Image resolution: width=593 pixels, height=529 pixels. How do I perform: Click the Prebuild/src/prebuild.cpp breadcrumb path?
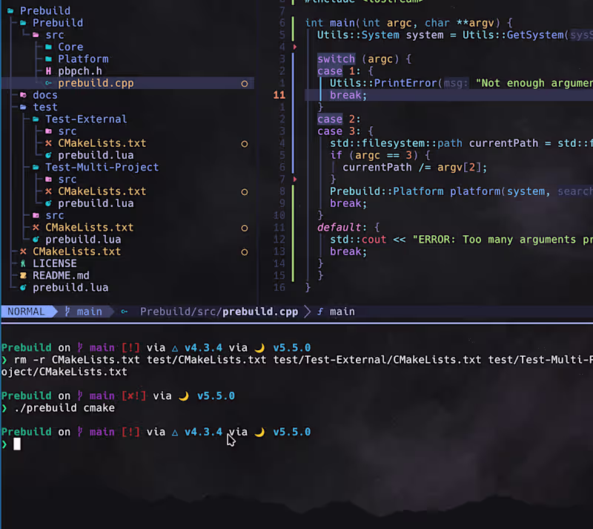(219, 312)
